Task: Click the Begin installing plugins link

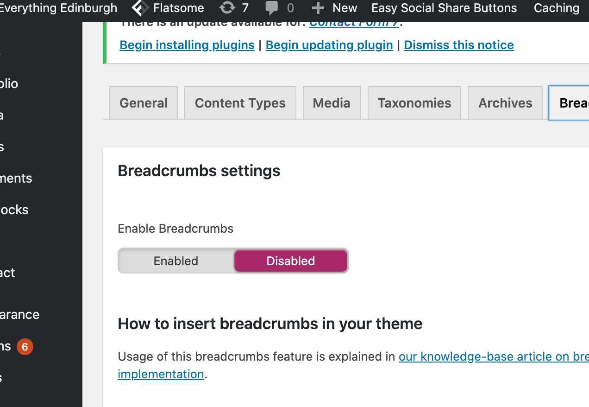Action: [187, 45]
